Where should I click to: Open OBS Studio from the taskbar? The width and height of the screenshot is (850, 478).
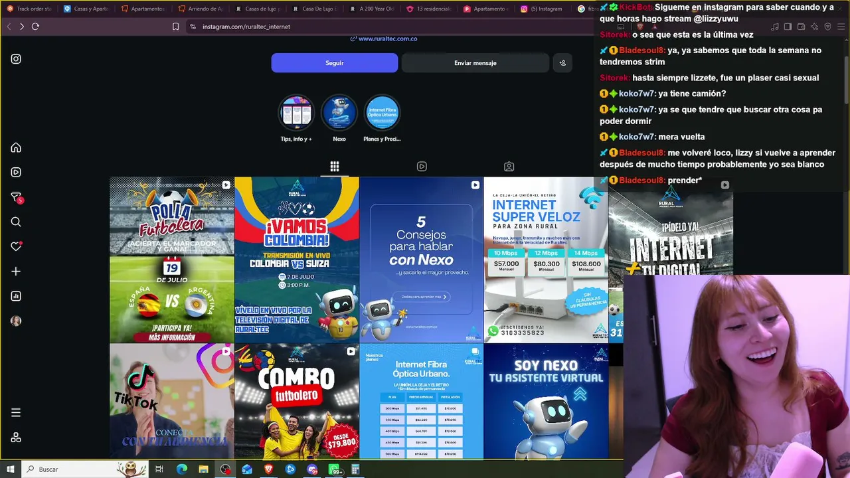click(226, 469)
